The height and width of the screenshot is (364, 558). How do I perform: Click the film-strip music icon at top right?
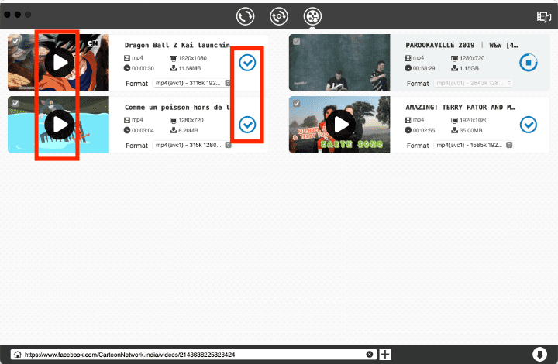tap(544, 16)
